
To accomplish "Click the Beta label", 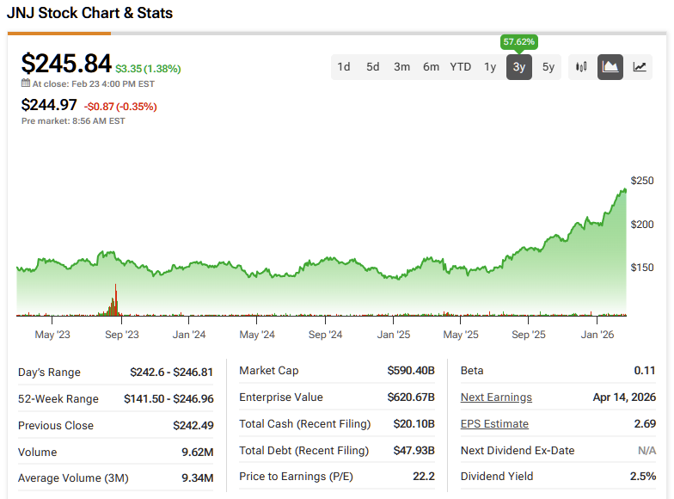I will point(472,370).
